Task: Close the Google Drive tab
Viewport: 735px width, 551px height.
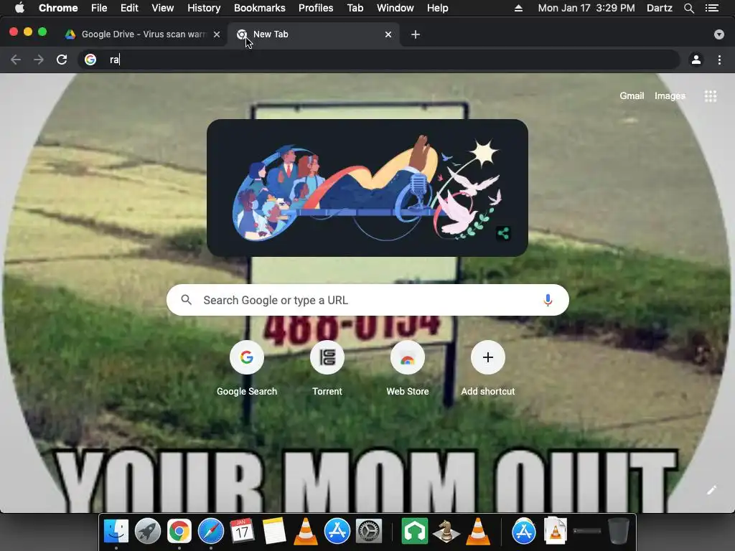Action: point(217,34)
